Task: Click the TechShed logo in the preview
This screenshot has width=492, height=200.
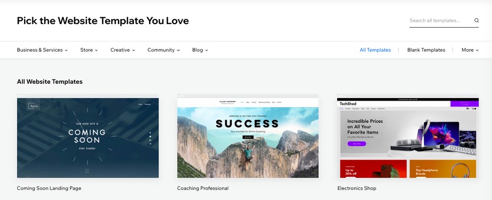Action: 348,103
